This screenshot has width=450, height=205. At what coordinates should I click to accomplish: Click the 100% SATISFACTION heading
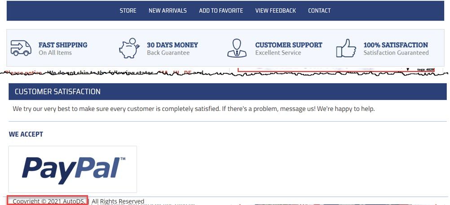click(x=396, y=45)
